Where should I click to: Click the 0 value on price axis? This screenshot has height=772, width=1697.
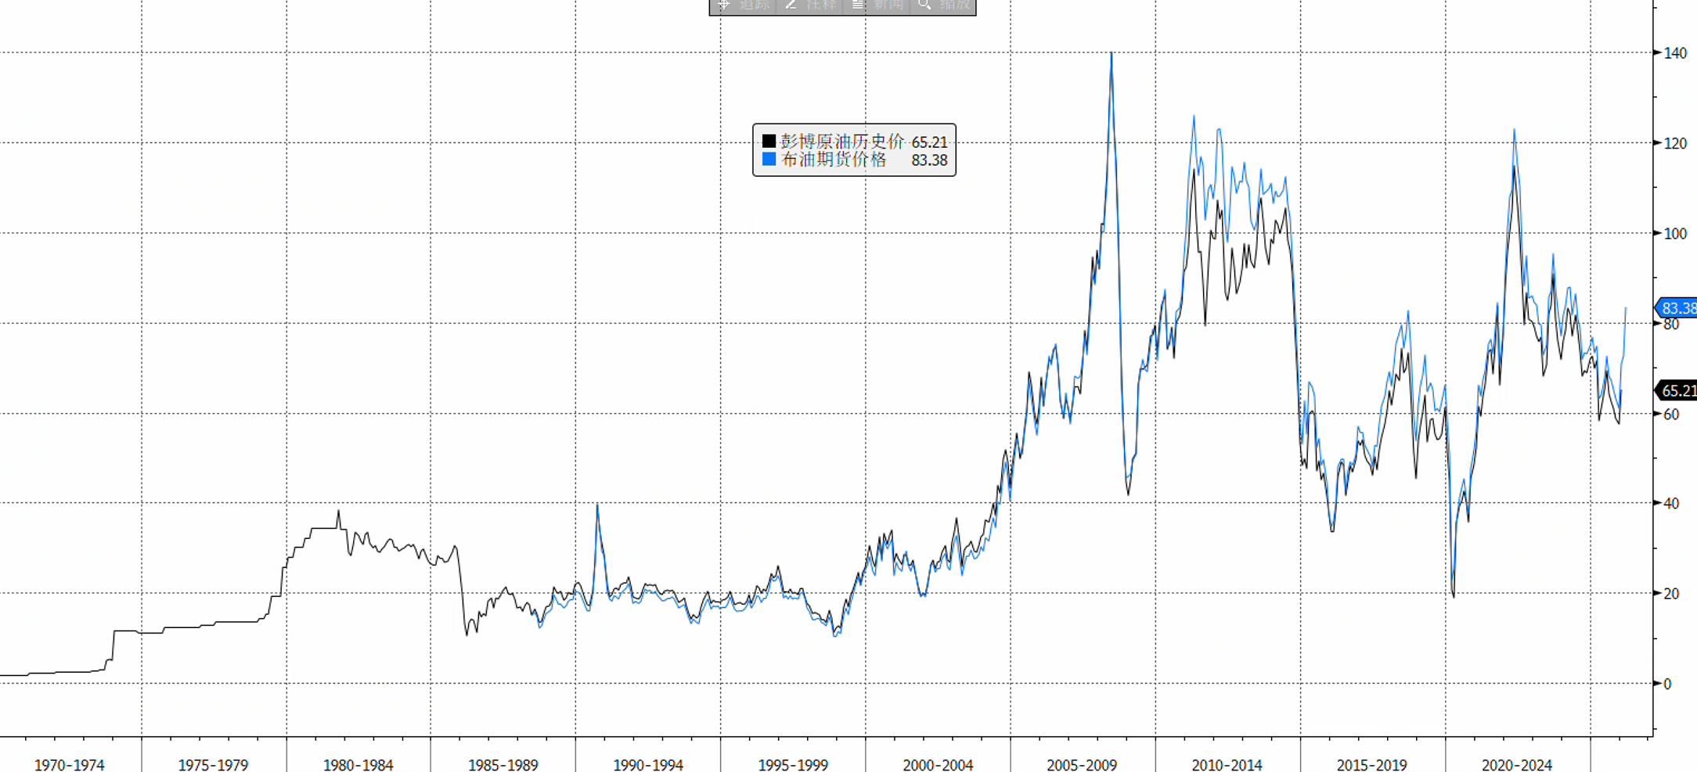pos(1667,684)
